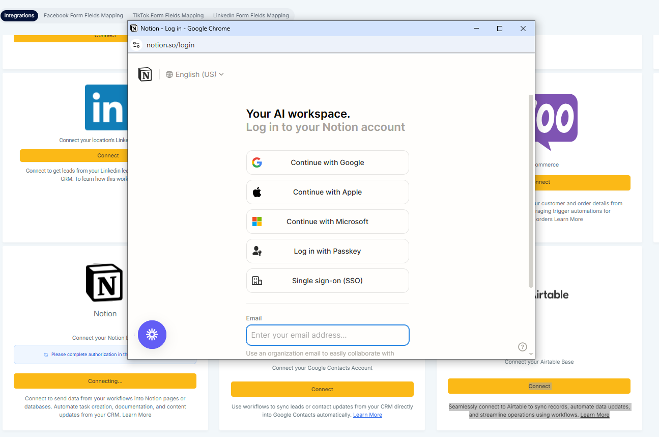The width and height of the screenshot is (659, 437).
Task: Choose Single sign-on (SSO)
Action: click(327, 281)
